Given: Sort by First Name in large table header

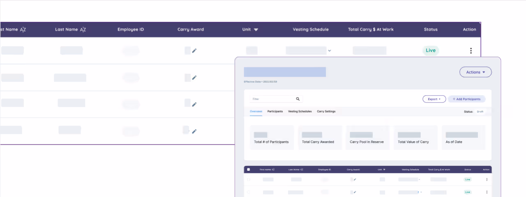Looking at the screenshot, I should click(23, 30).
